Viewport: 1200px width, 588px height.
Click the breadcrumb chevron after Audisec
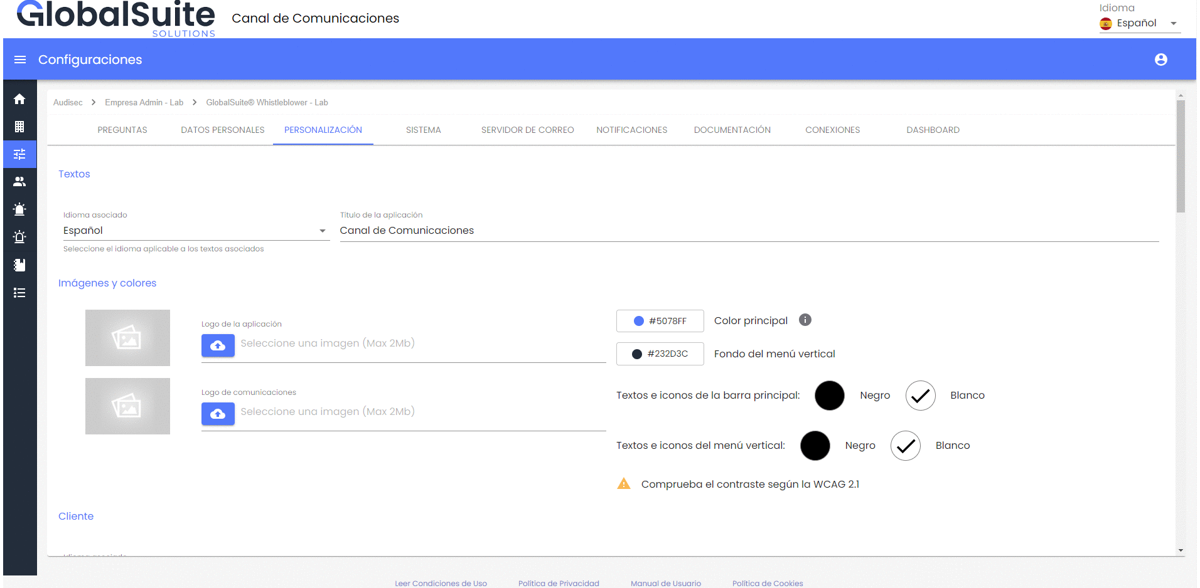[x=94, y=102]
